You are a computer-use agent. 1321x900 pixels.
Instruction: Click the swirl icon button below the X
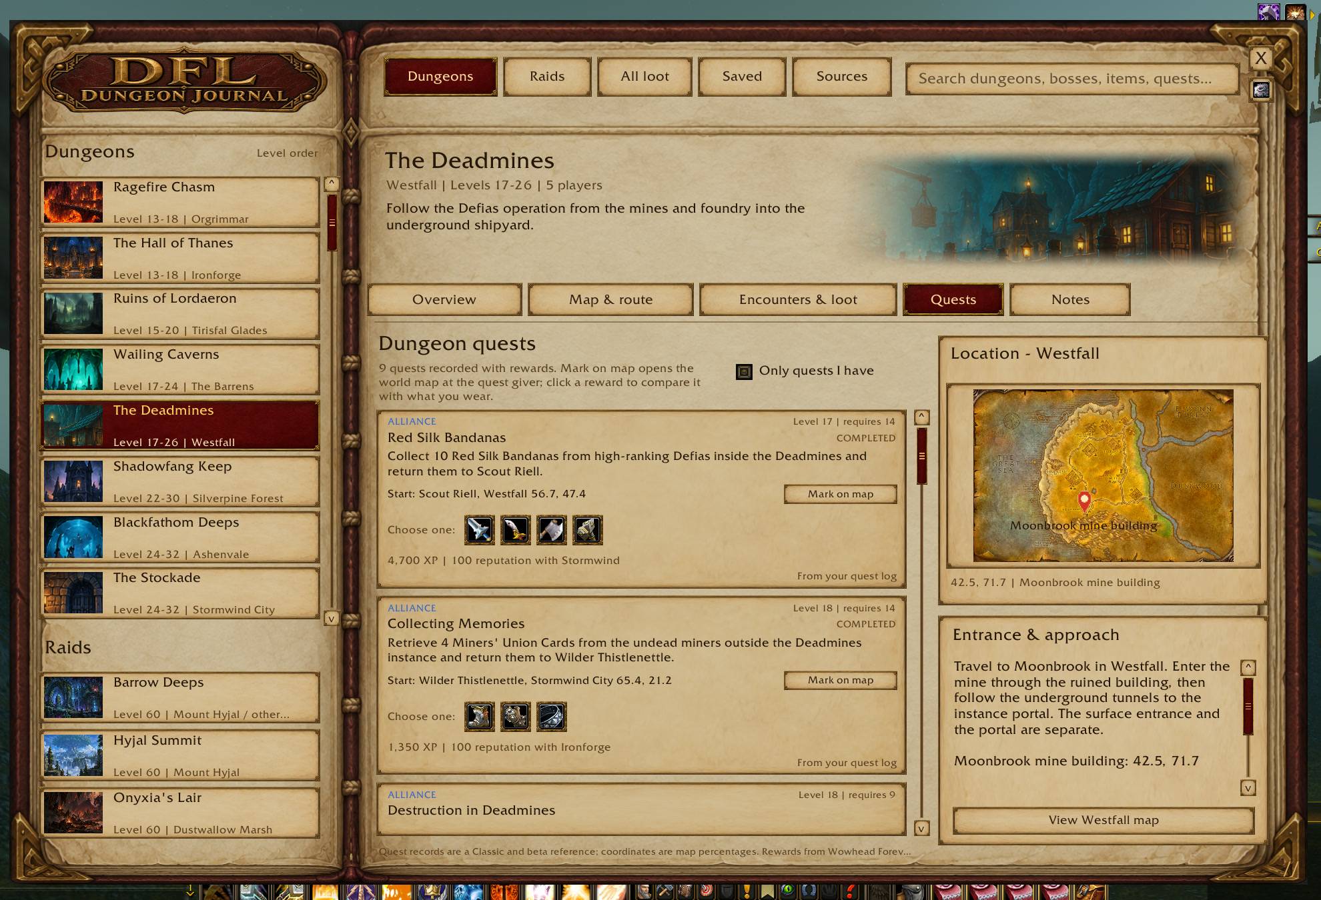[1261, 90]
